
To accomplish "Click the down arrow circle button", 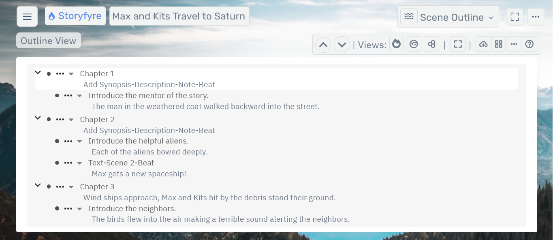I will pos(342,45).
